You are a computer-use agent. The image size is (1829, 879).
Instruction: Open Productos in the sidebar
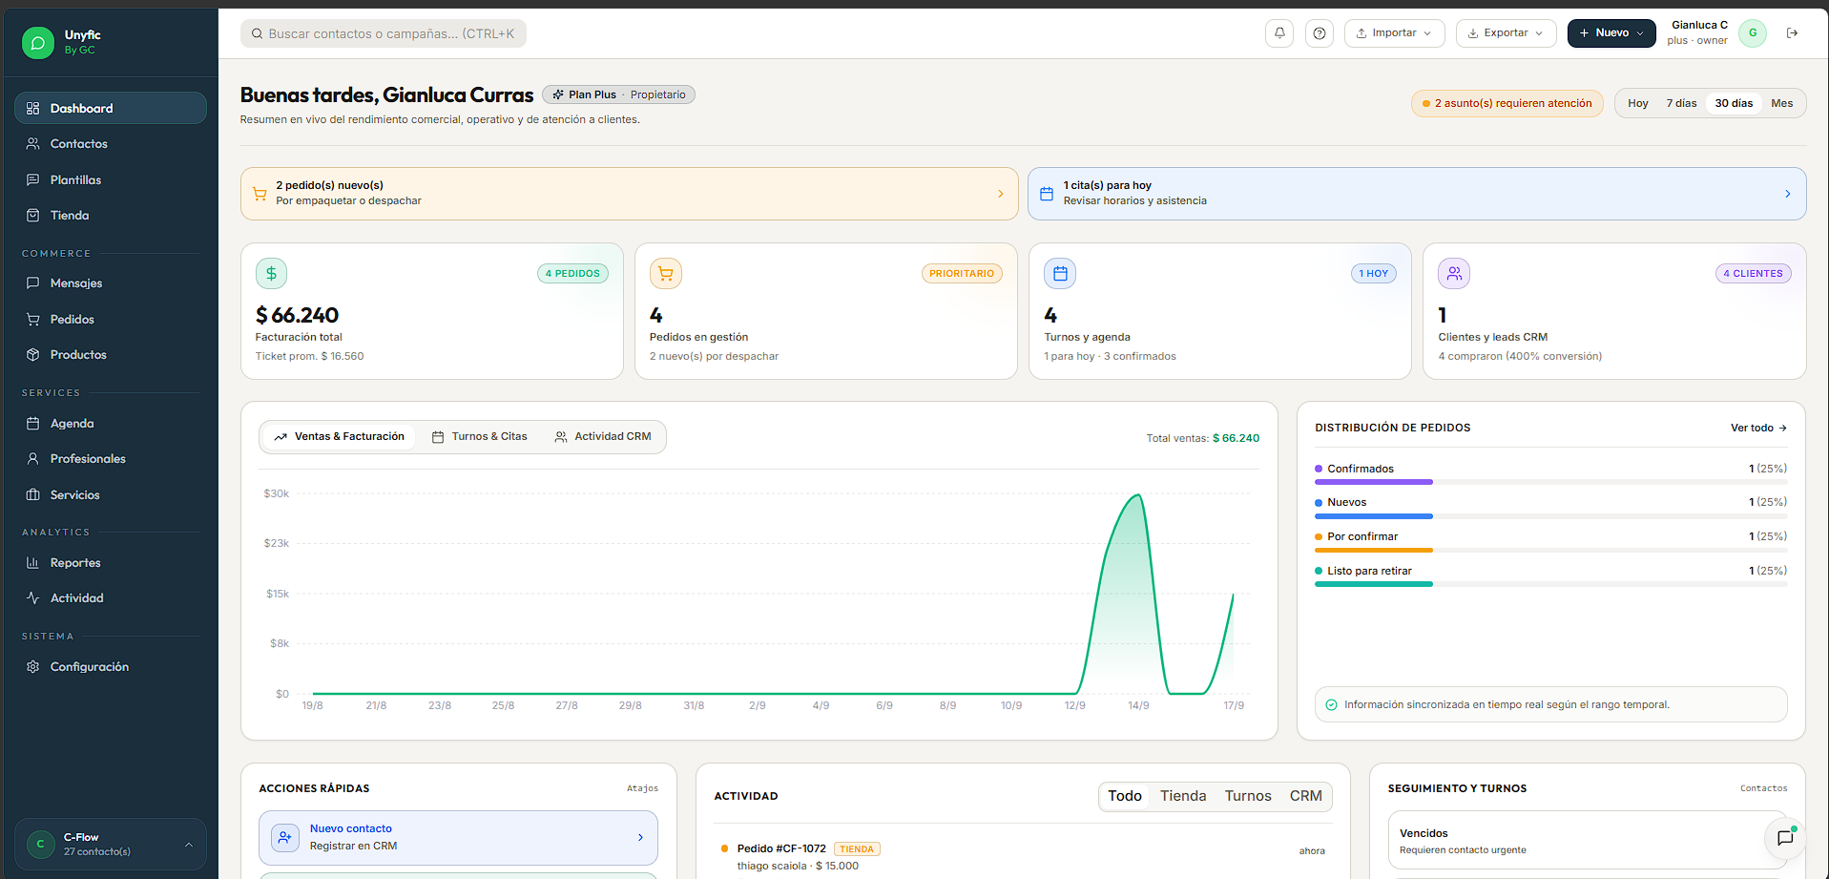click(111, 355)
